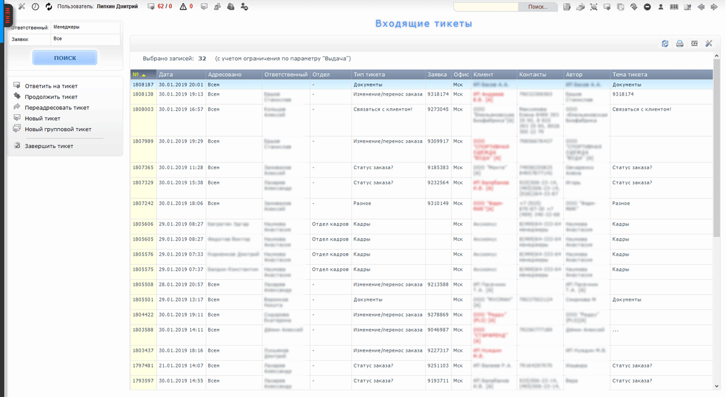Select Ответить на тикет menu item

point(51,86)
